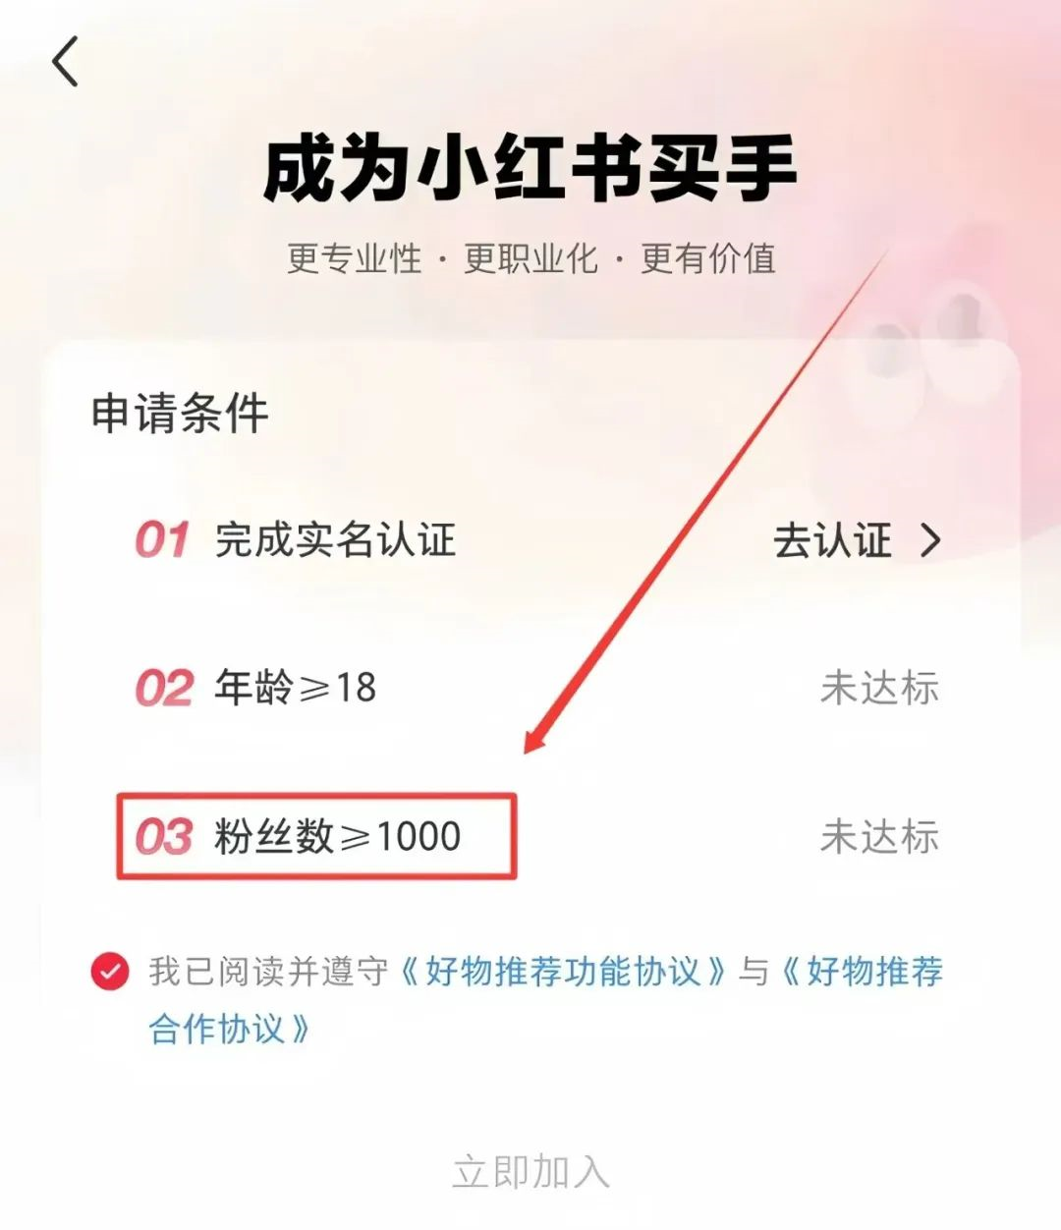Tap the 立即加入 button

point(530,1172)
